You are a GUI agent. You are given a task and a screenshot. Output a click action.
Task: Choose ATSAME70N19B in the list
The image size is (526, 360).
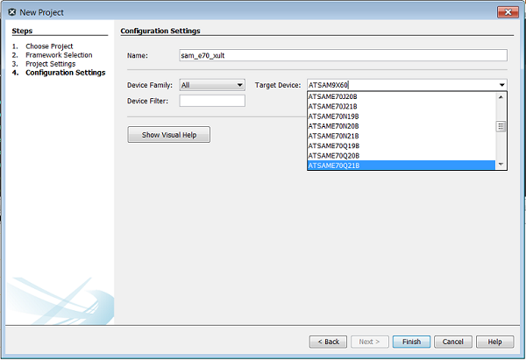point(402,116)
